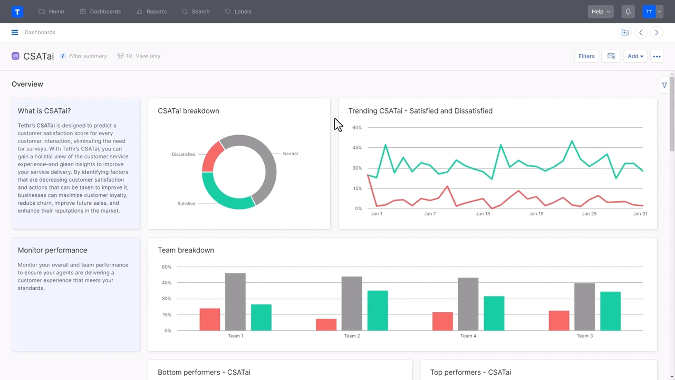Go to next dashboard arrow
The width and height of the screenshot is (675, 380).
pyautogui.click(x=657, y=33)
